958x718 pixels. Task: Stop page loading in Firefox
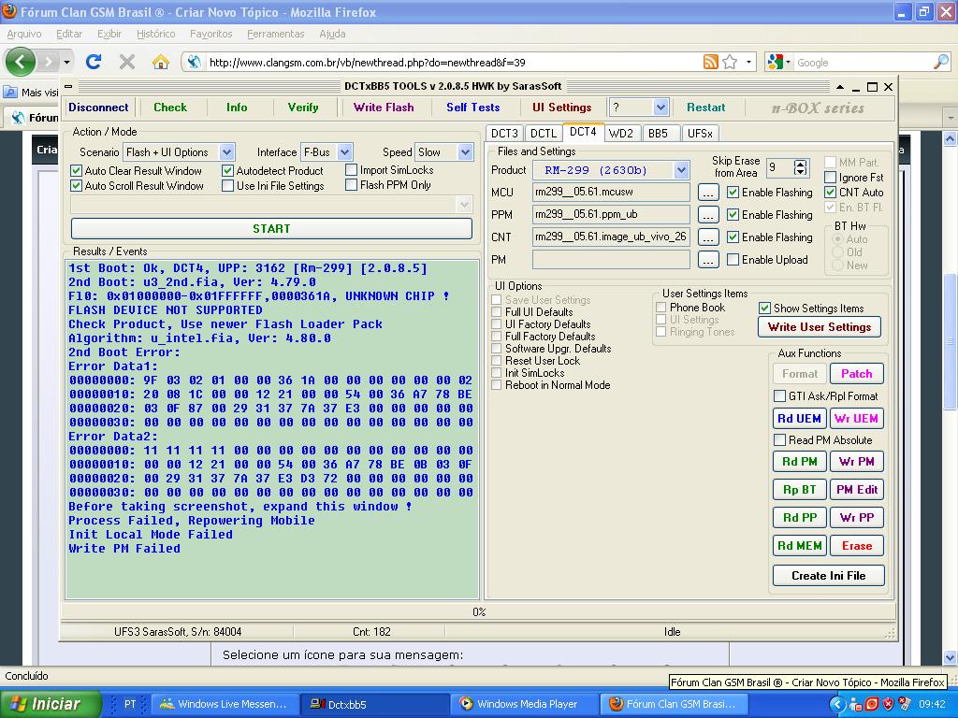(127, 62)
